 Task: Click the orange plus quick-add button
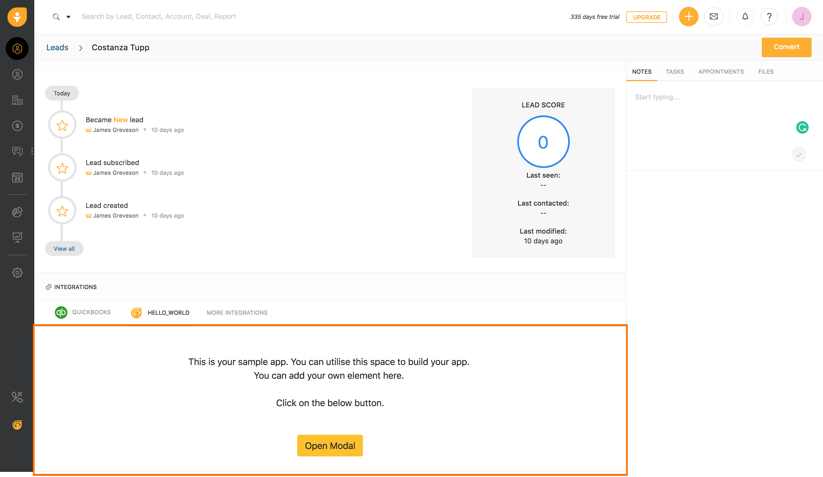tap(688, 16)
